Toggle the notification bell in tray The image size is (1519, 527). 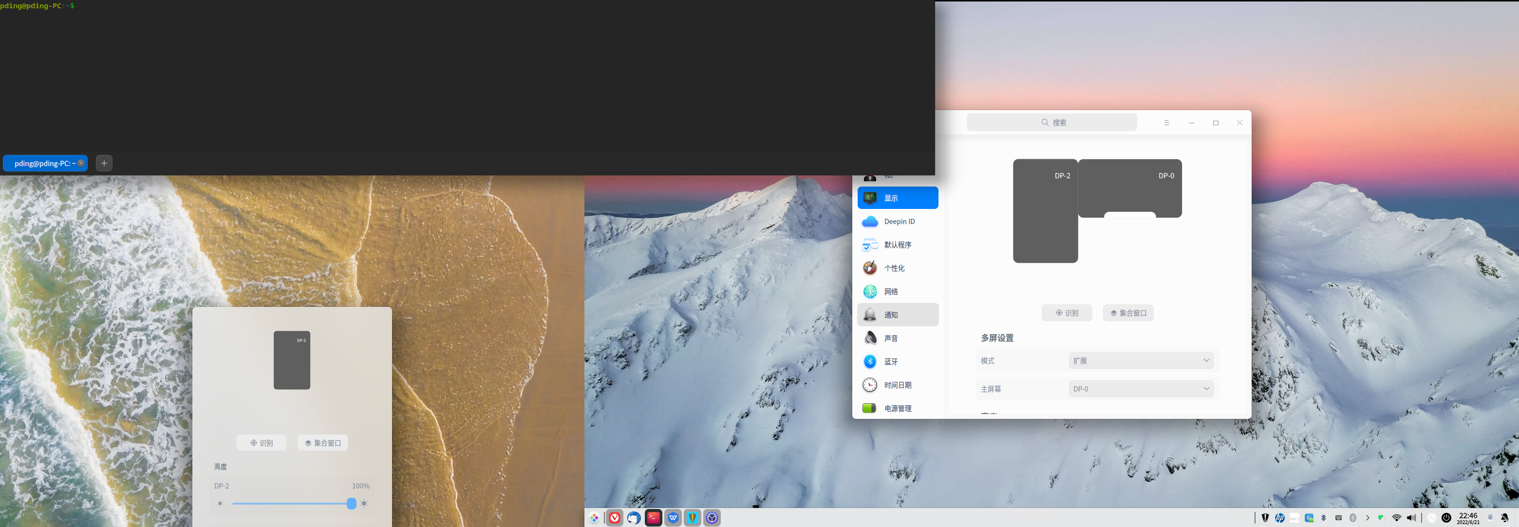1505,518
